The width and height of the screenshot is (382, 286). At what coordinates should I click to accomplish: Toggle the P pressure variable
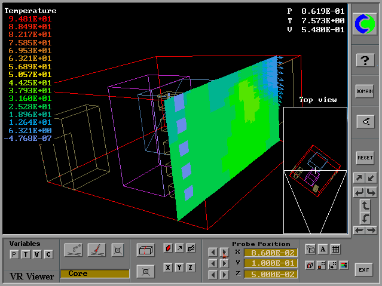[13, 255]
